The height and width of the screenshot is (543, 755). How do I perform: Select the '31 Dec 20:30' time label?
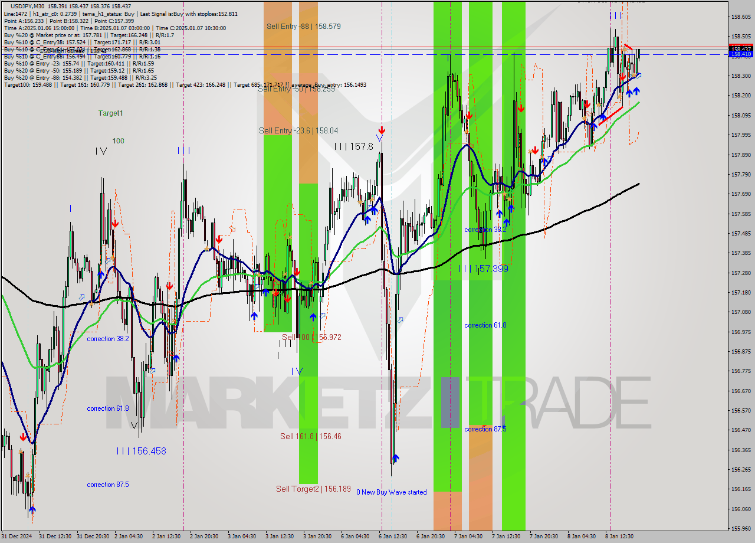93,537
